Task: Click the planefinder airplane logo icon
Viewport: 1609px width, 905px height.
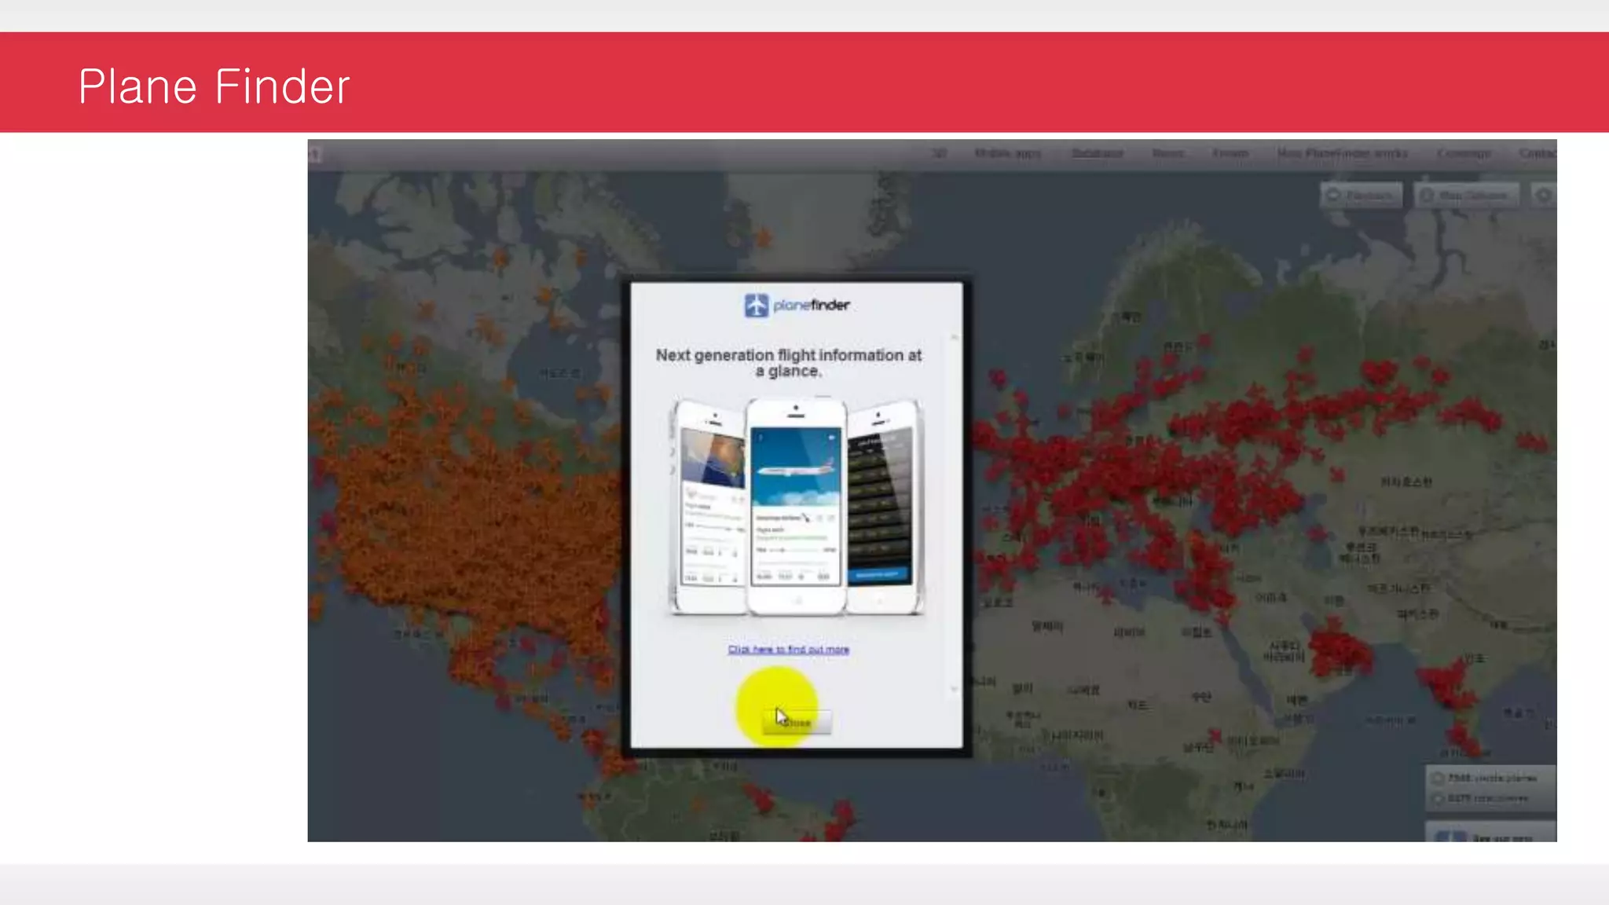Action: (x=756, y=305)
